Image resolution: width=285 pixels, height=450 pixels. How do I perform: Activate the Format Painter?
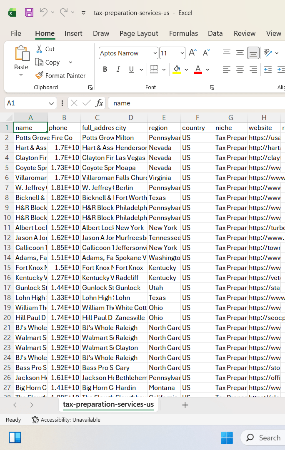(x=60, y=75)
